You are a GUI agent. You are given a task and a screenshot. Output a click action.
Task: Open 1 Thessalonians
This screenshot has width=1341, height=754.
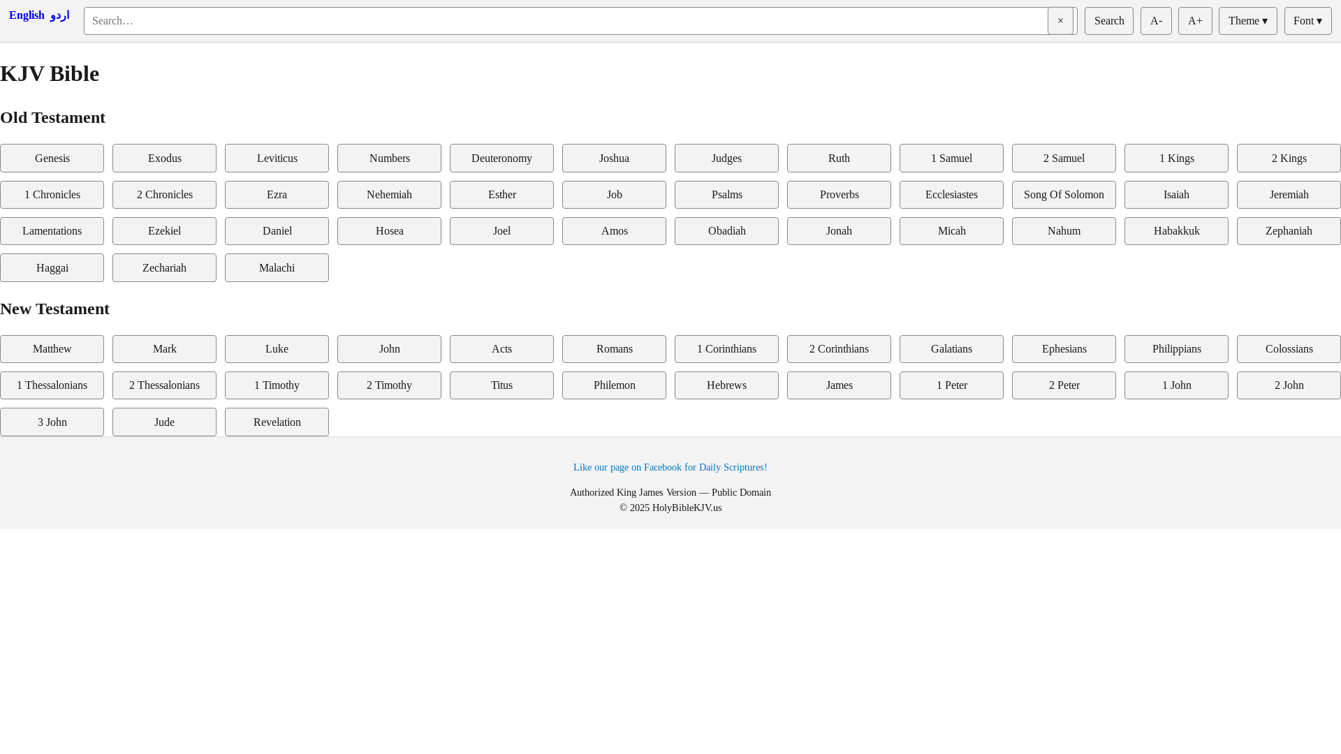pos(52,385)
